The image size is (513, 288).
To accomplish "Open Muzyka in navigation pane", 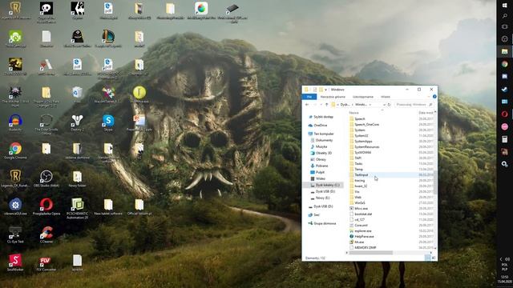I will (x=321, y=146).
